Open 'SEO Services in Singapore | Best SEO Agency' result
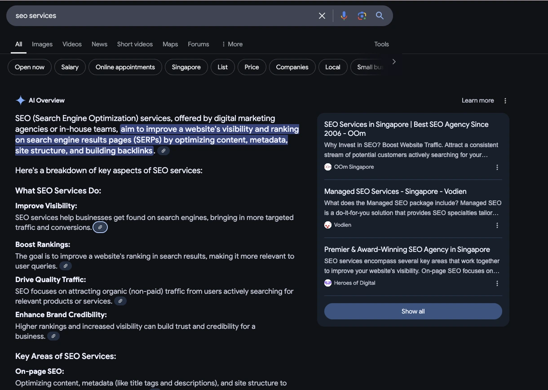Screen dimensions: 548x390 tap(407, 129)
